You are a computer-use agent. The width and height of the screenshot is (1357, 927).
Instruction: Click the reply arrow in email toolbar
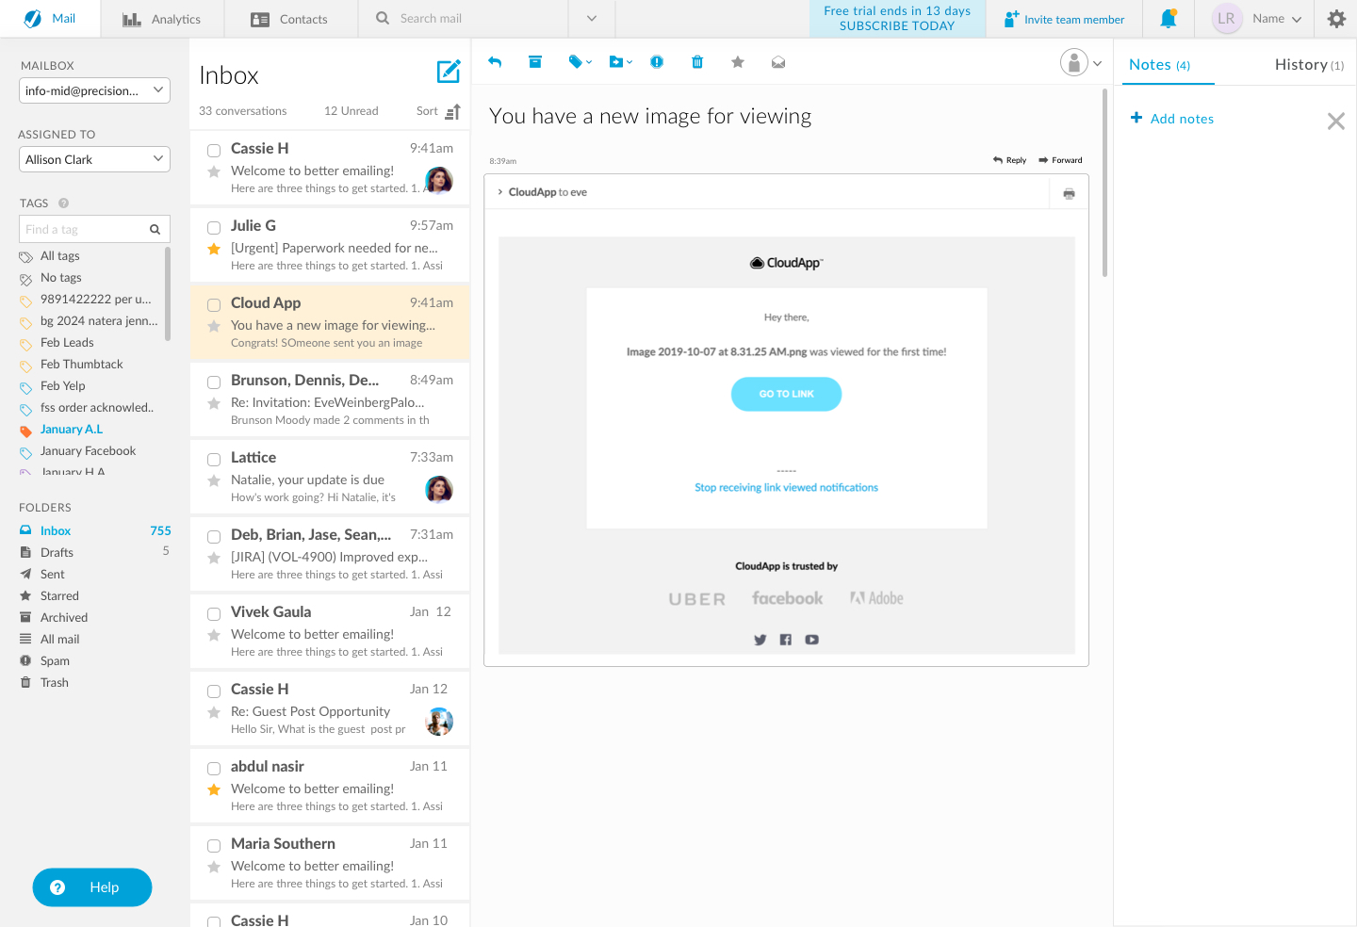tap(495, 62)
